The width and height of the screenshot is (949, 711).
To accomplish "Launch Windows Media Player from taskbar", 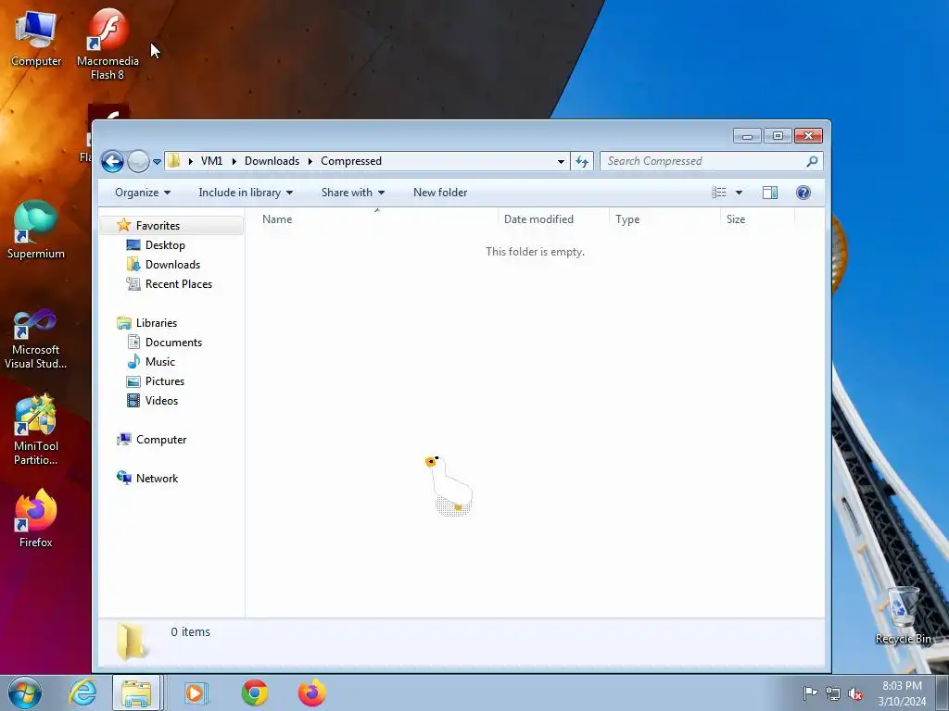I will pyautogui.click(x=196, y=692).
